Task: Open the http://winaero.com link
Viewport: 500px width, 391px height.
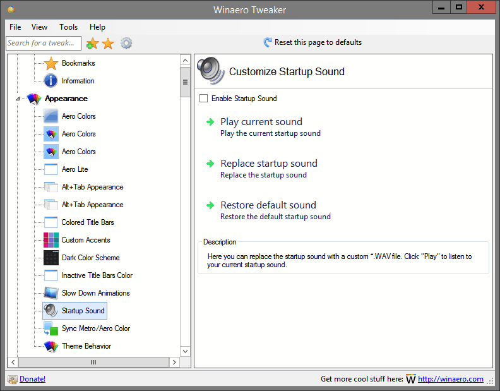Action: click(451, 379)
